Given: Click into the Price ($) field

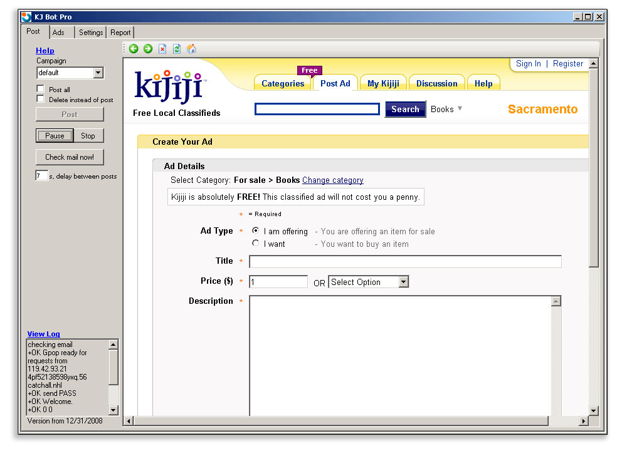Looking at the screenshot, I should click(x=278, y=282).
